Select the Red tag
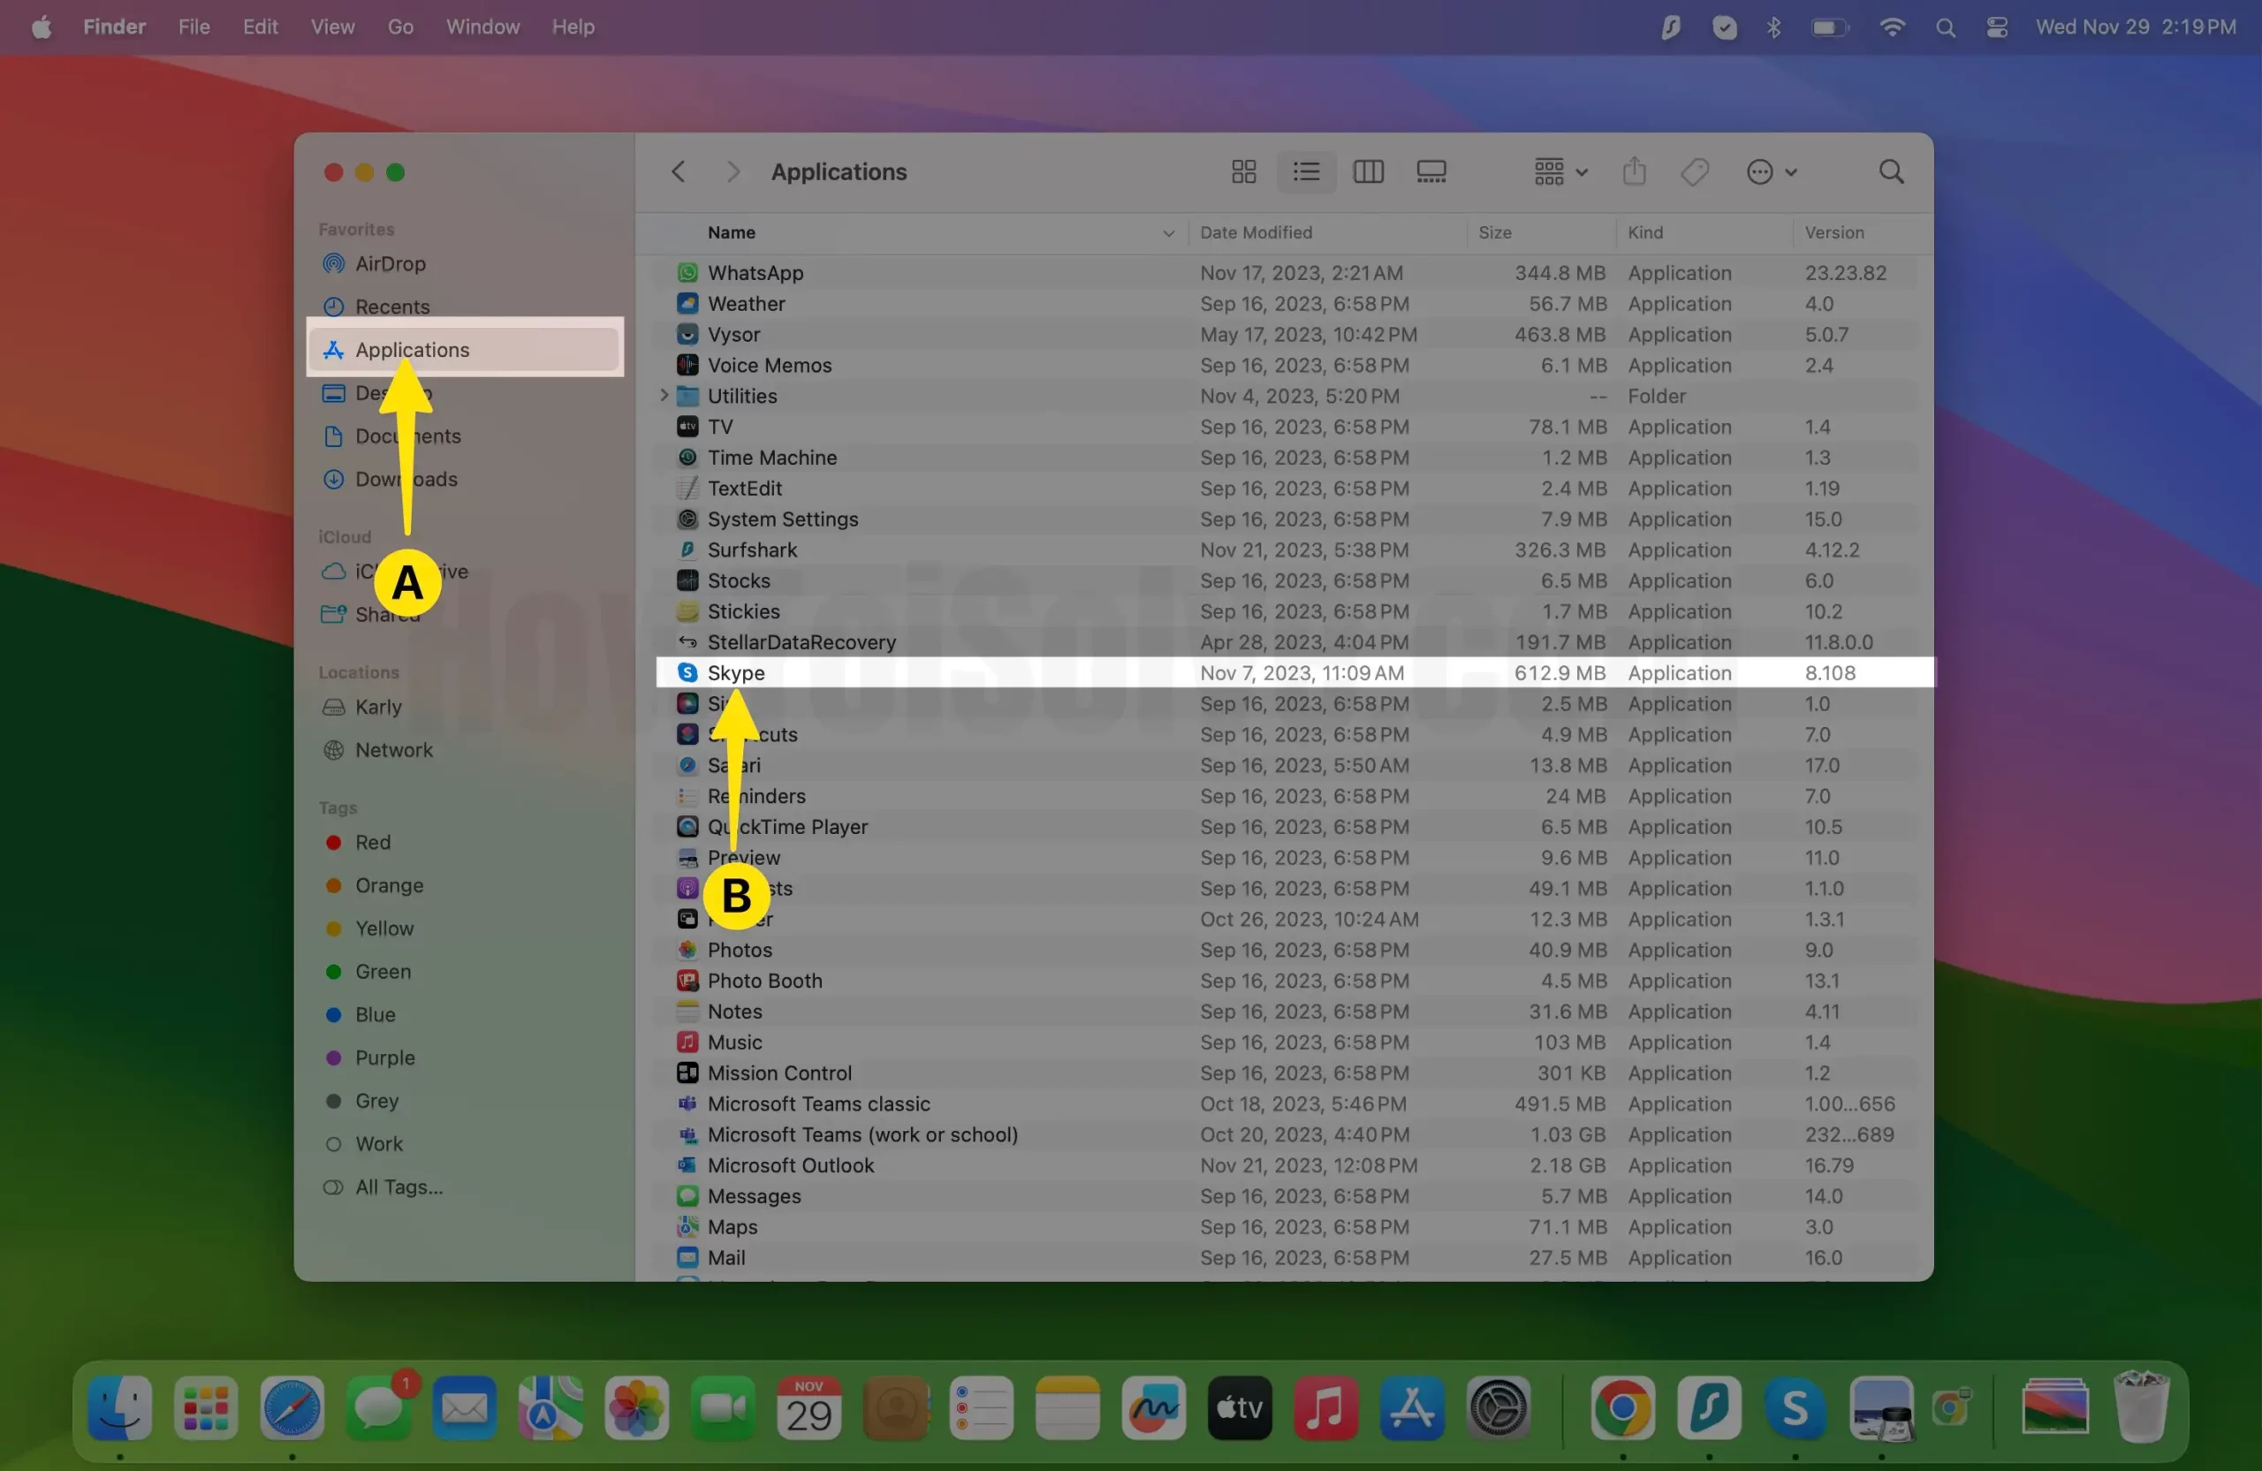2262x1471 pixels. pyautogui.click(x=372, y=842)
